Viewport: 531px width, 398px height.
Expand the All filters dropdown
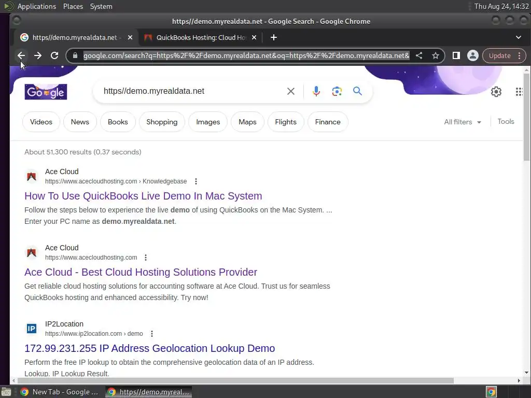(463, 122)
